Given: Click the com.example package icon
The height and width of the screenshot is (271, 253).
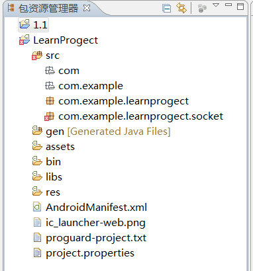Looking at the screenshot, I should point(50,86).
